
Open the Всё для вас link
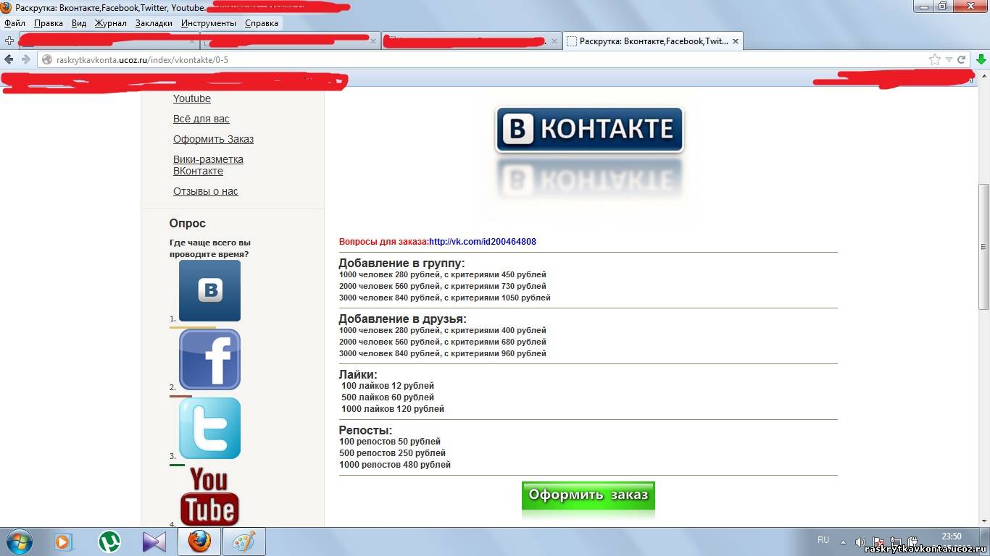201,119
